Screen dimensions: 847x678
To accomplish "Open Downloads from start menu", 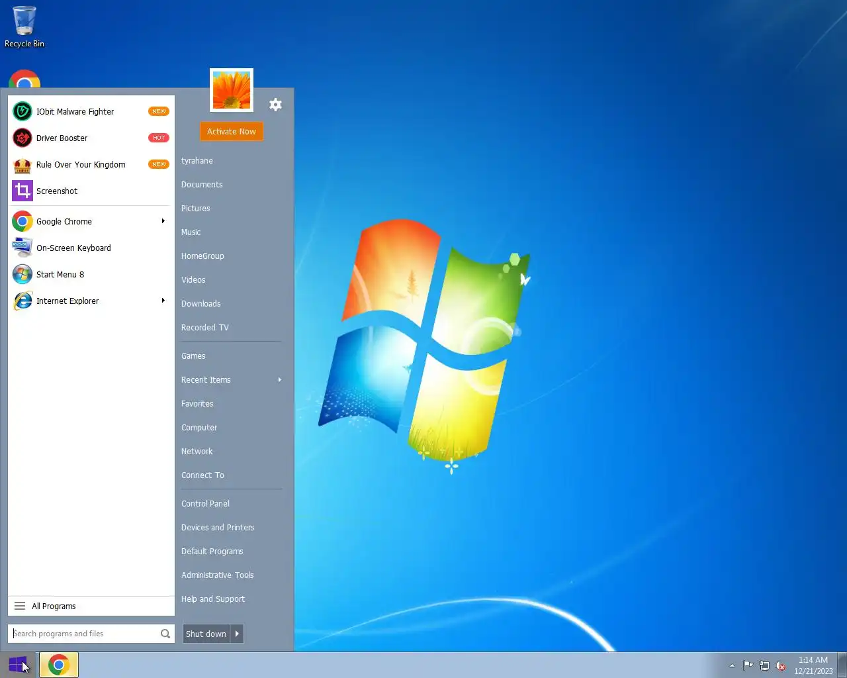I will point(201,304).
